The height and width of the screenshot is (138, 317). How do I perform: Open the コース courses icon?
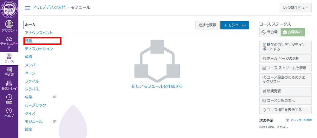(9, 58)
